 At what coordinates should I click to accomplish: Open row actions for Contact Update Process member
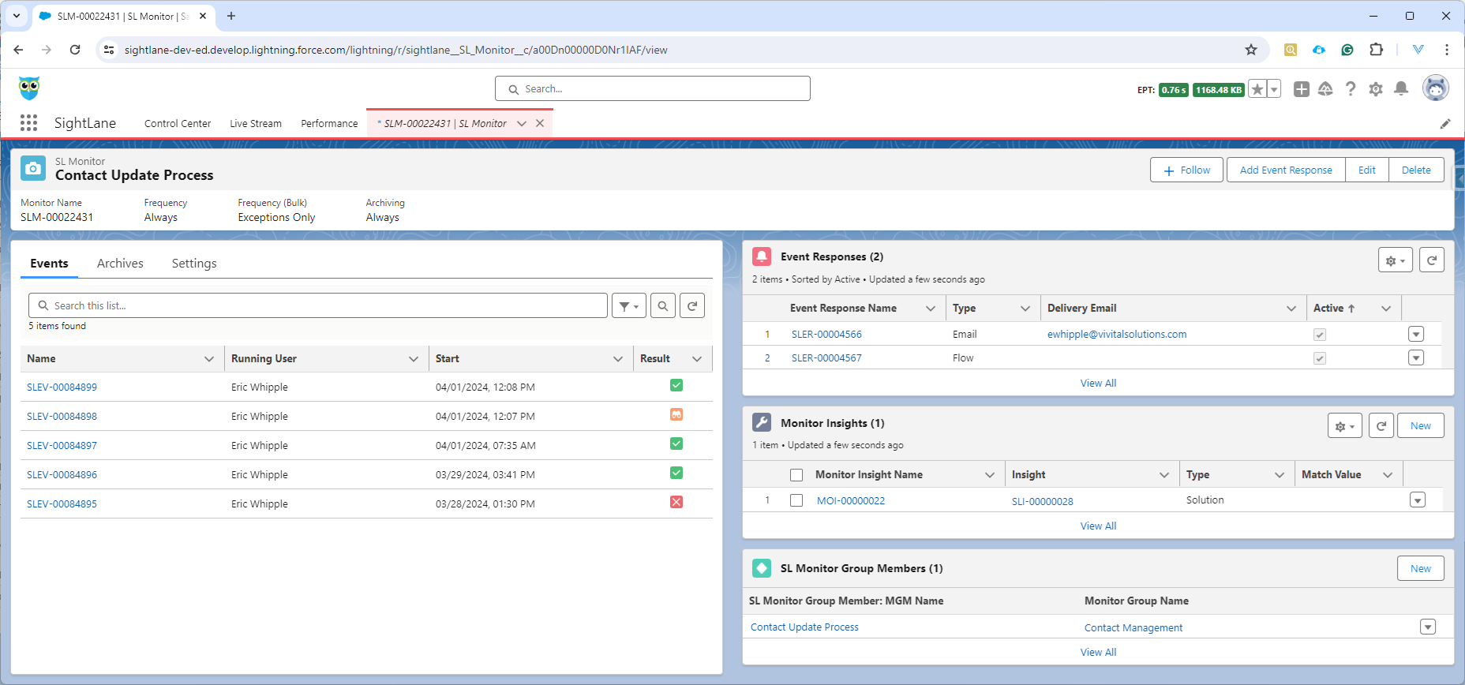[1428, 627]
